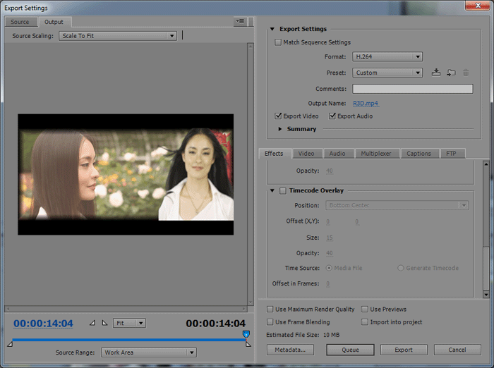This screenshot has width=494, height=368.
Task: Open the Multiplexer tab
Action: pos(376,153)
